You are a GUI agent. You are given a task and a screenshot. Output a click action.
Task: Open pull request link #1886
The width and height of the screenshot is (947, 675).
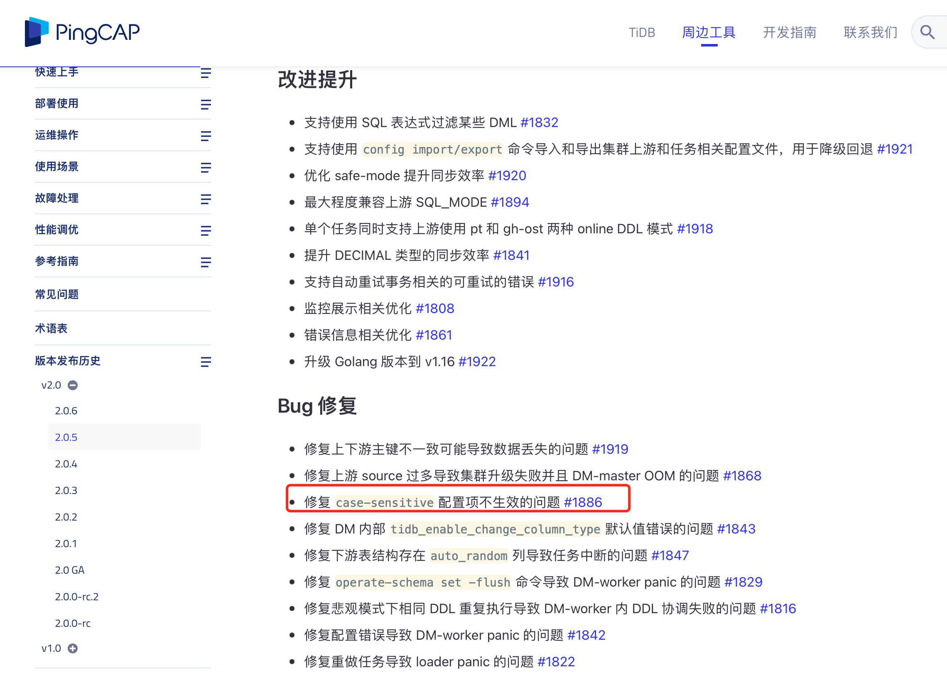(583, 502)
